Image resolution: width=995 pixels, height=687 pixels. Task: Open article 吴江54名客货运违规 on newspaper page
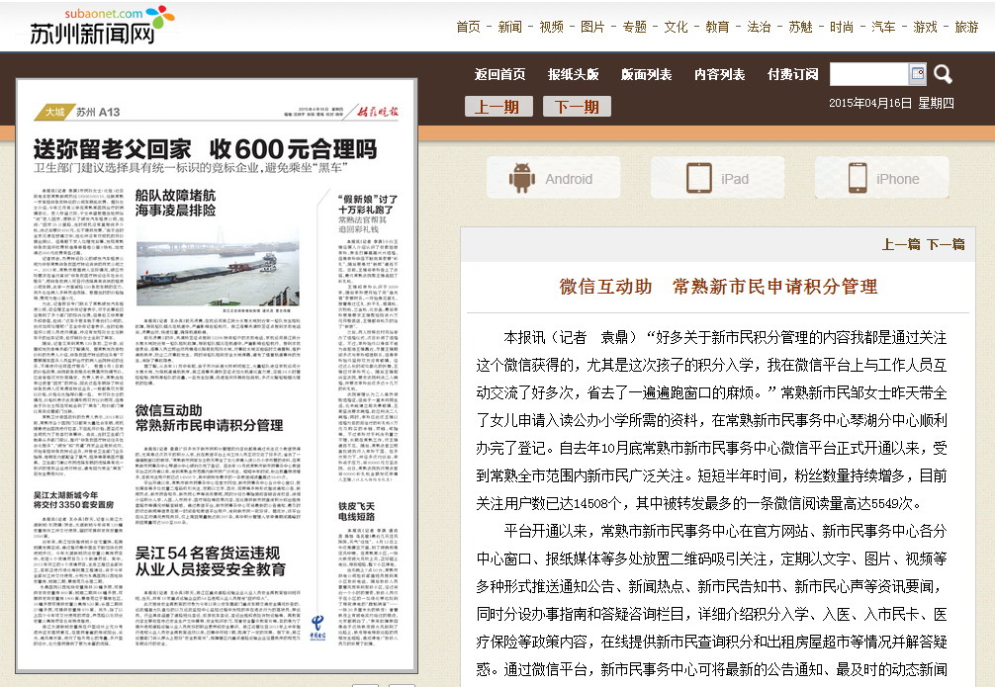(210, 560)
